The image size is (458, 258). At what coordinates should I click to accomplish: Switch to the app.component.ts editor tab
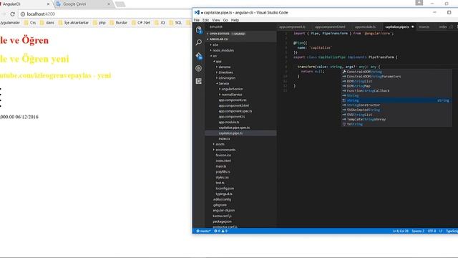tap(293, 27)
